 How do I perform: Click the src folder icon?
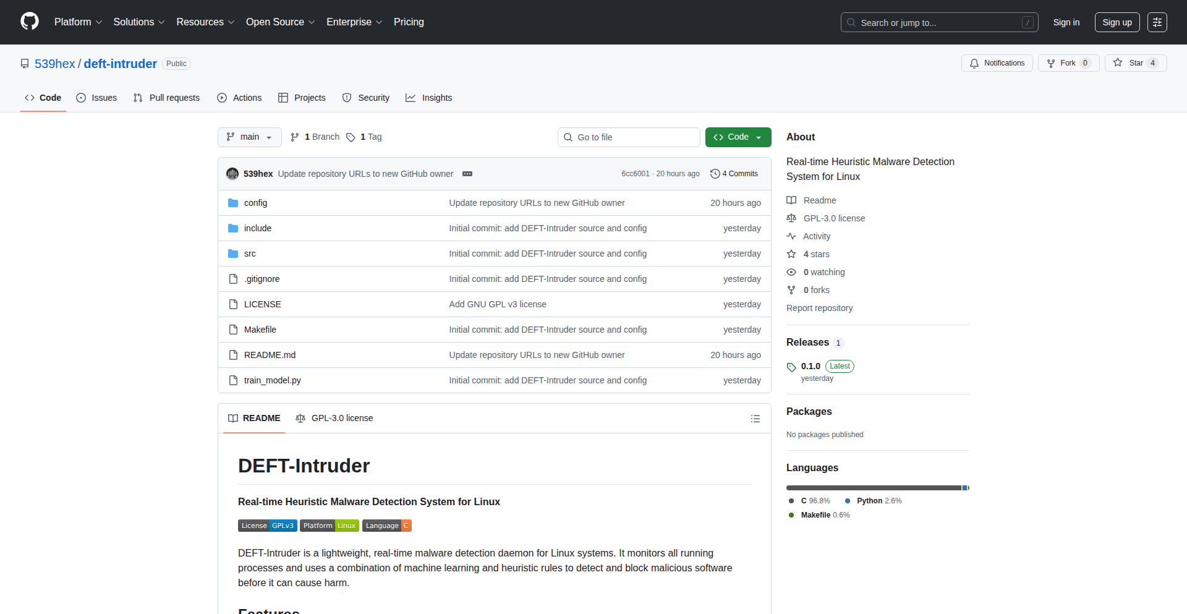(x=233, y=254)
